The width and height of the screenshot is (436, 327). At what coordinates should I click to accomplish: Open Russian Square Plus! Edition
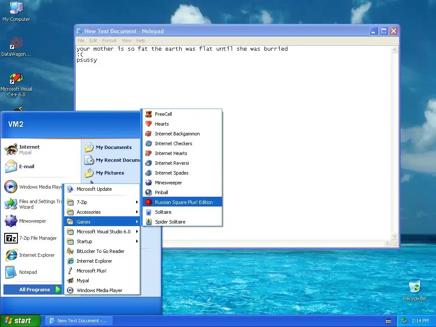(x=182, y=202)
